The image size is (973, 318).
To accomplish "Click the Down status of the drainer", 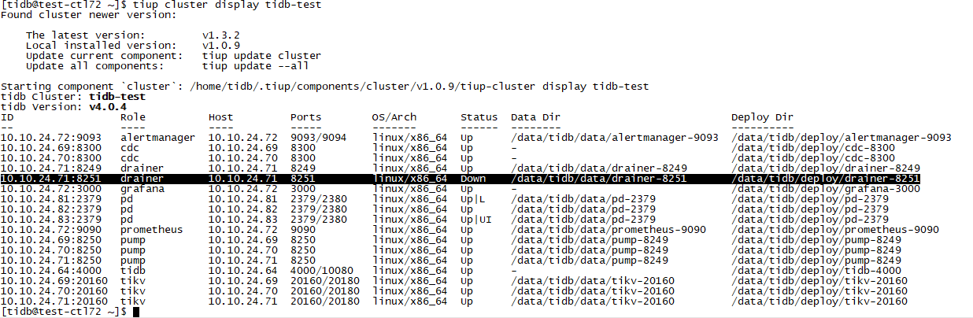I will click(x=473, y=179).
